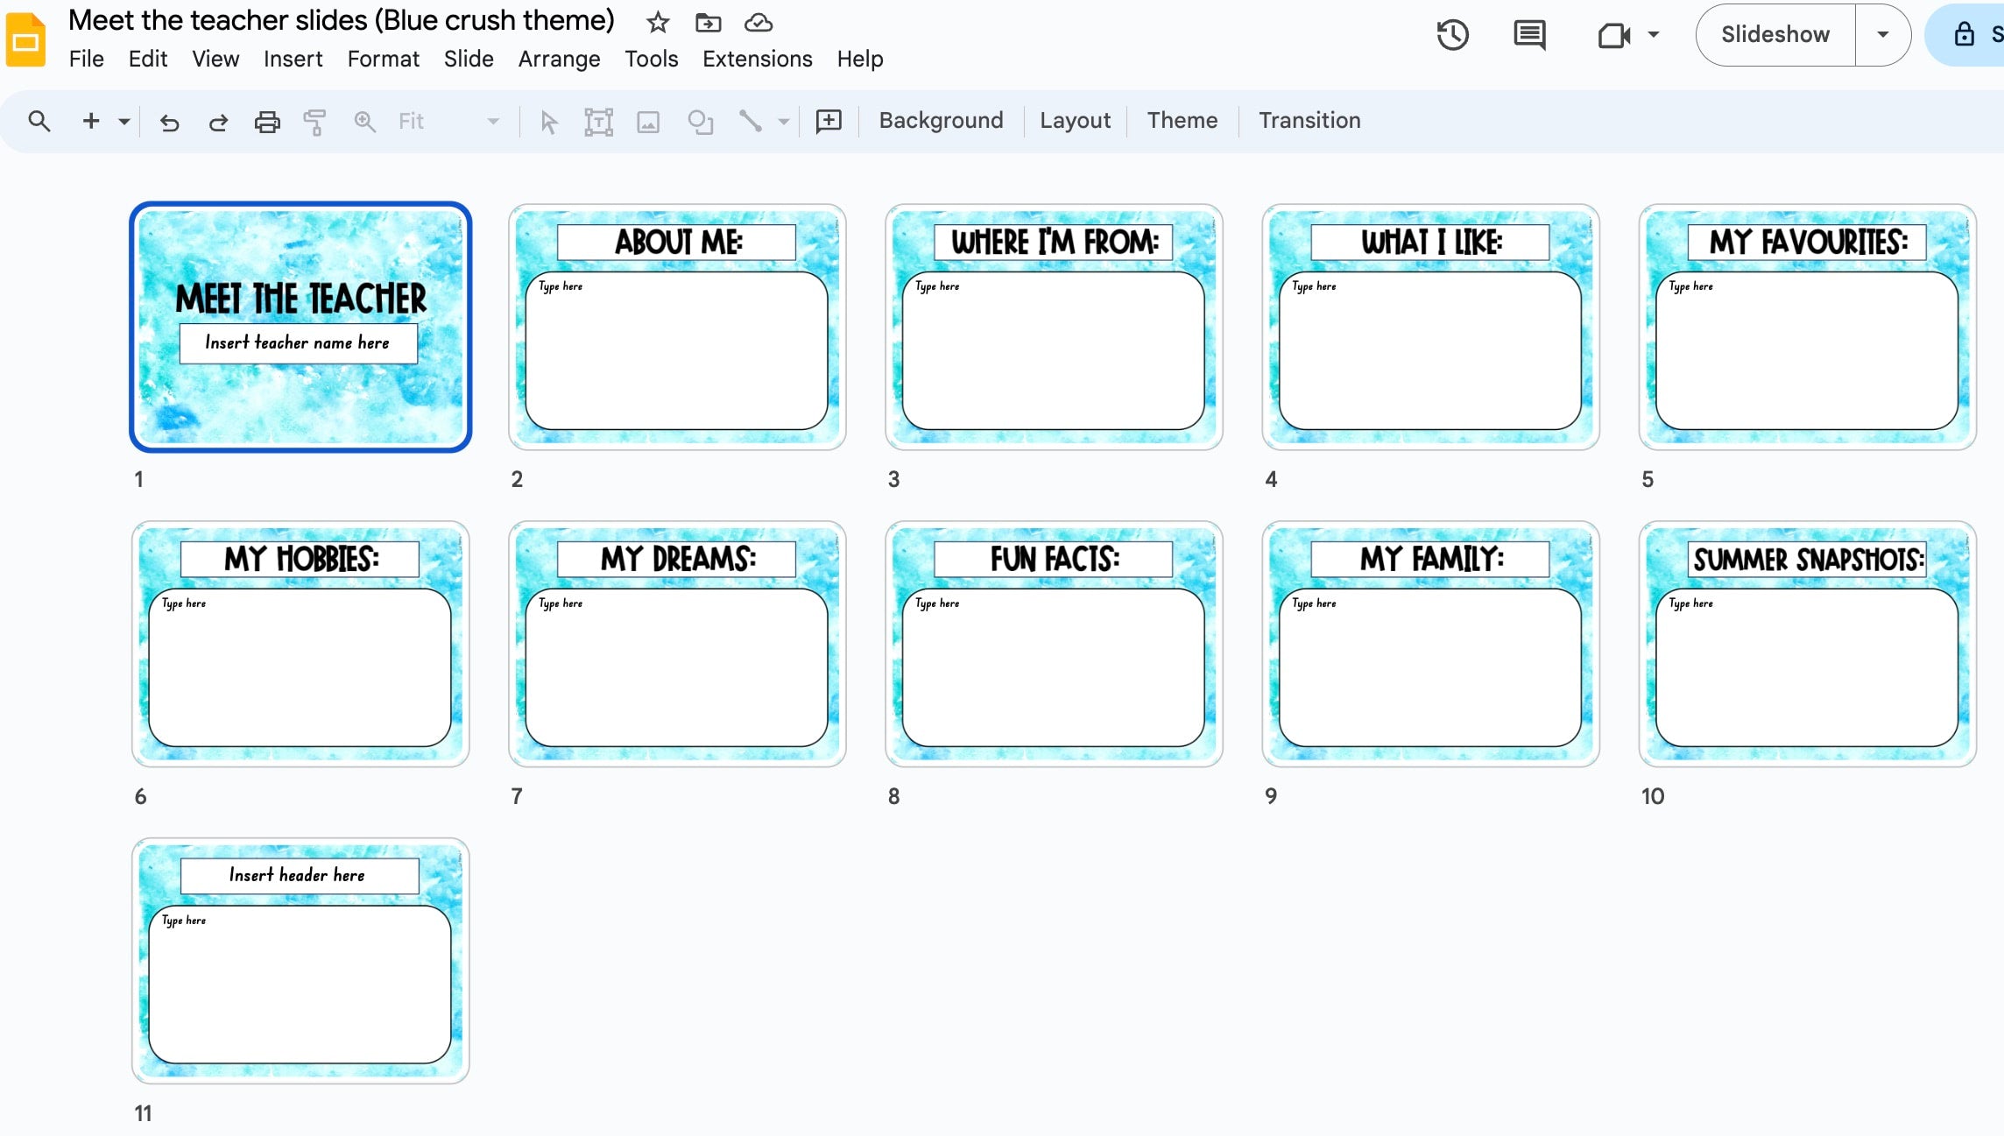Click the Background button
Viewport: 2004px width, 1136px height.
point(941,120)
